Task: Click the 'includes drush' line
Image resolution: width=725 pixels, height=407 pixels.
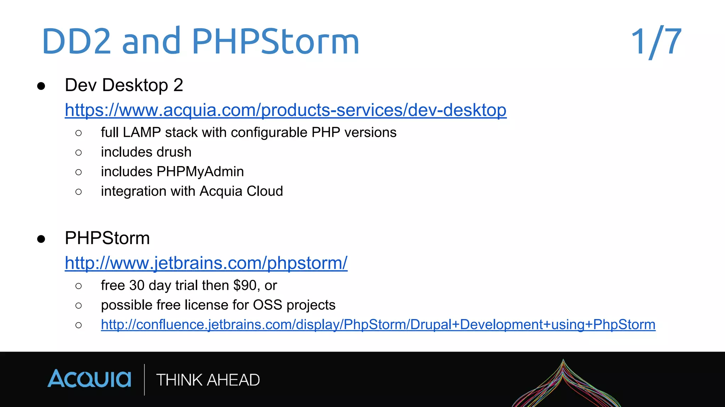Action: tap(146, 152)
